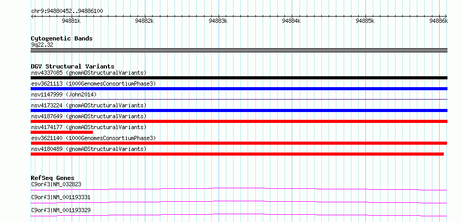Click the 94881k ruler tick label
Image resolution: width=462 pixels, height=222 pixels.
tap(72, 21)
